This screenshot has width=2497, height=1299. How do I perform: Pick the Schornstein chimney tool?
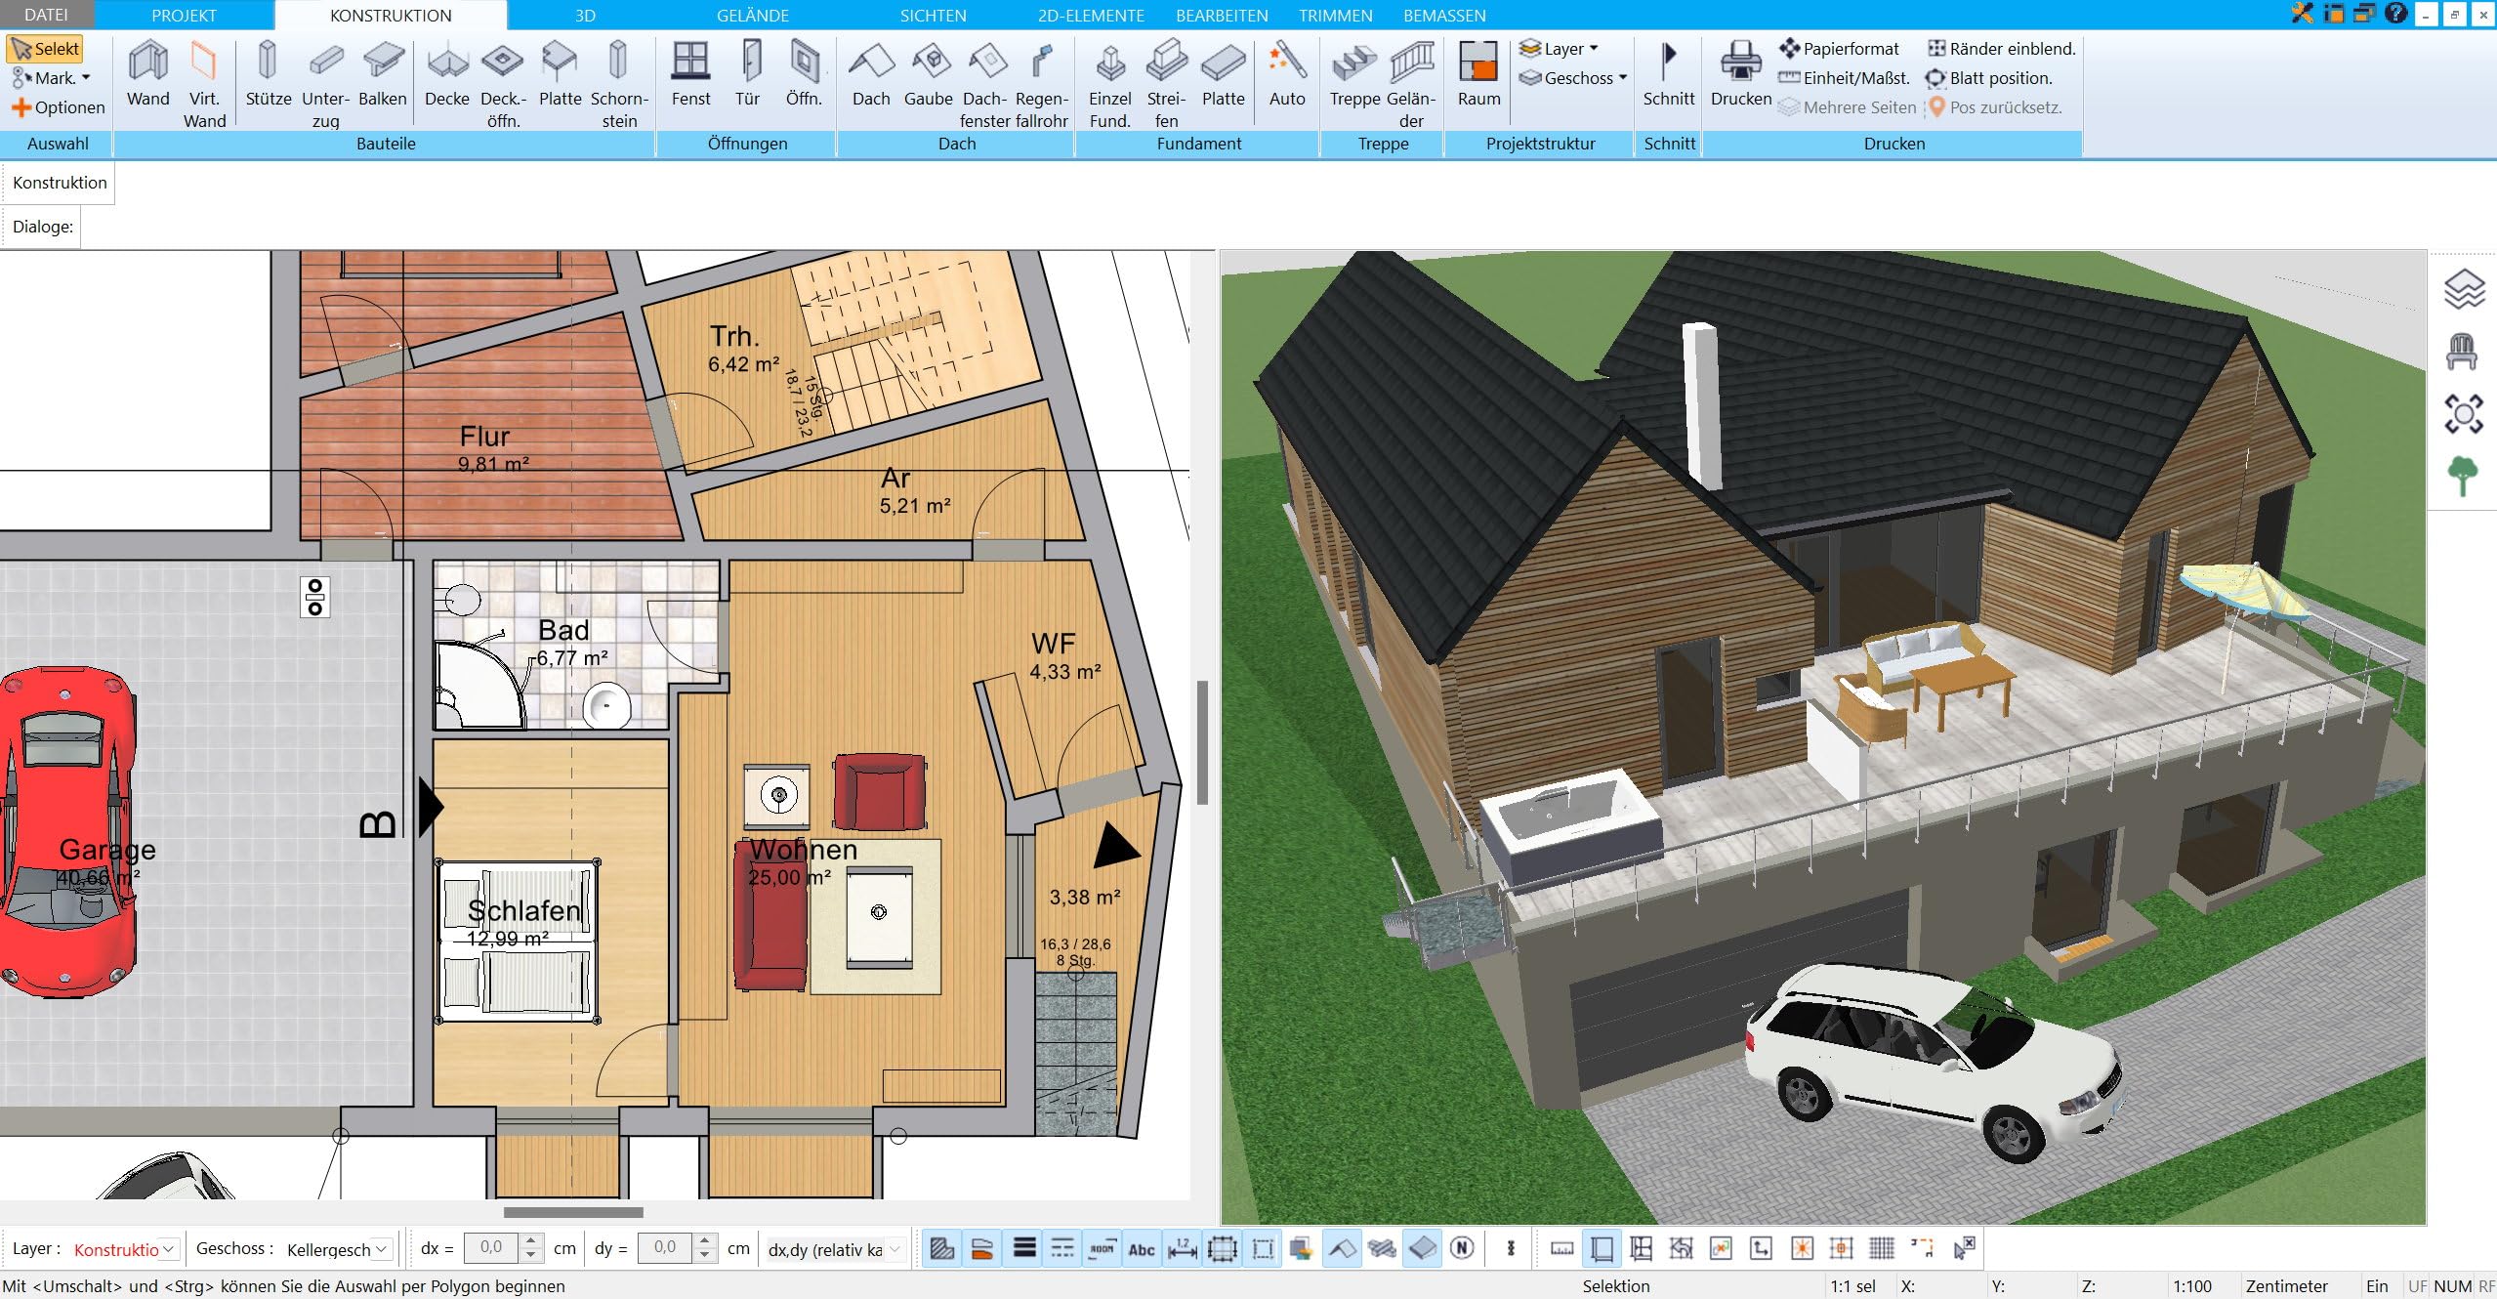(619, 85)
